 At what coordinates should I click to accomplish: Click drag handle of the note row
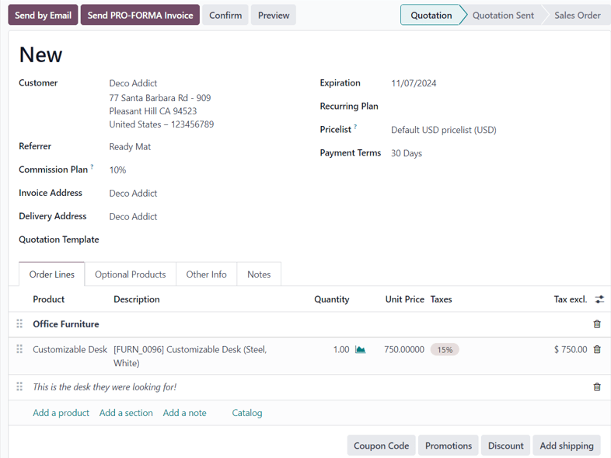[x=19, y=387]
